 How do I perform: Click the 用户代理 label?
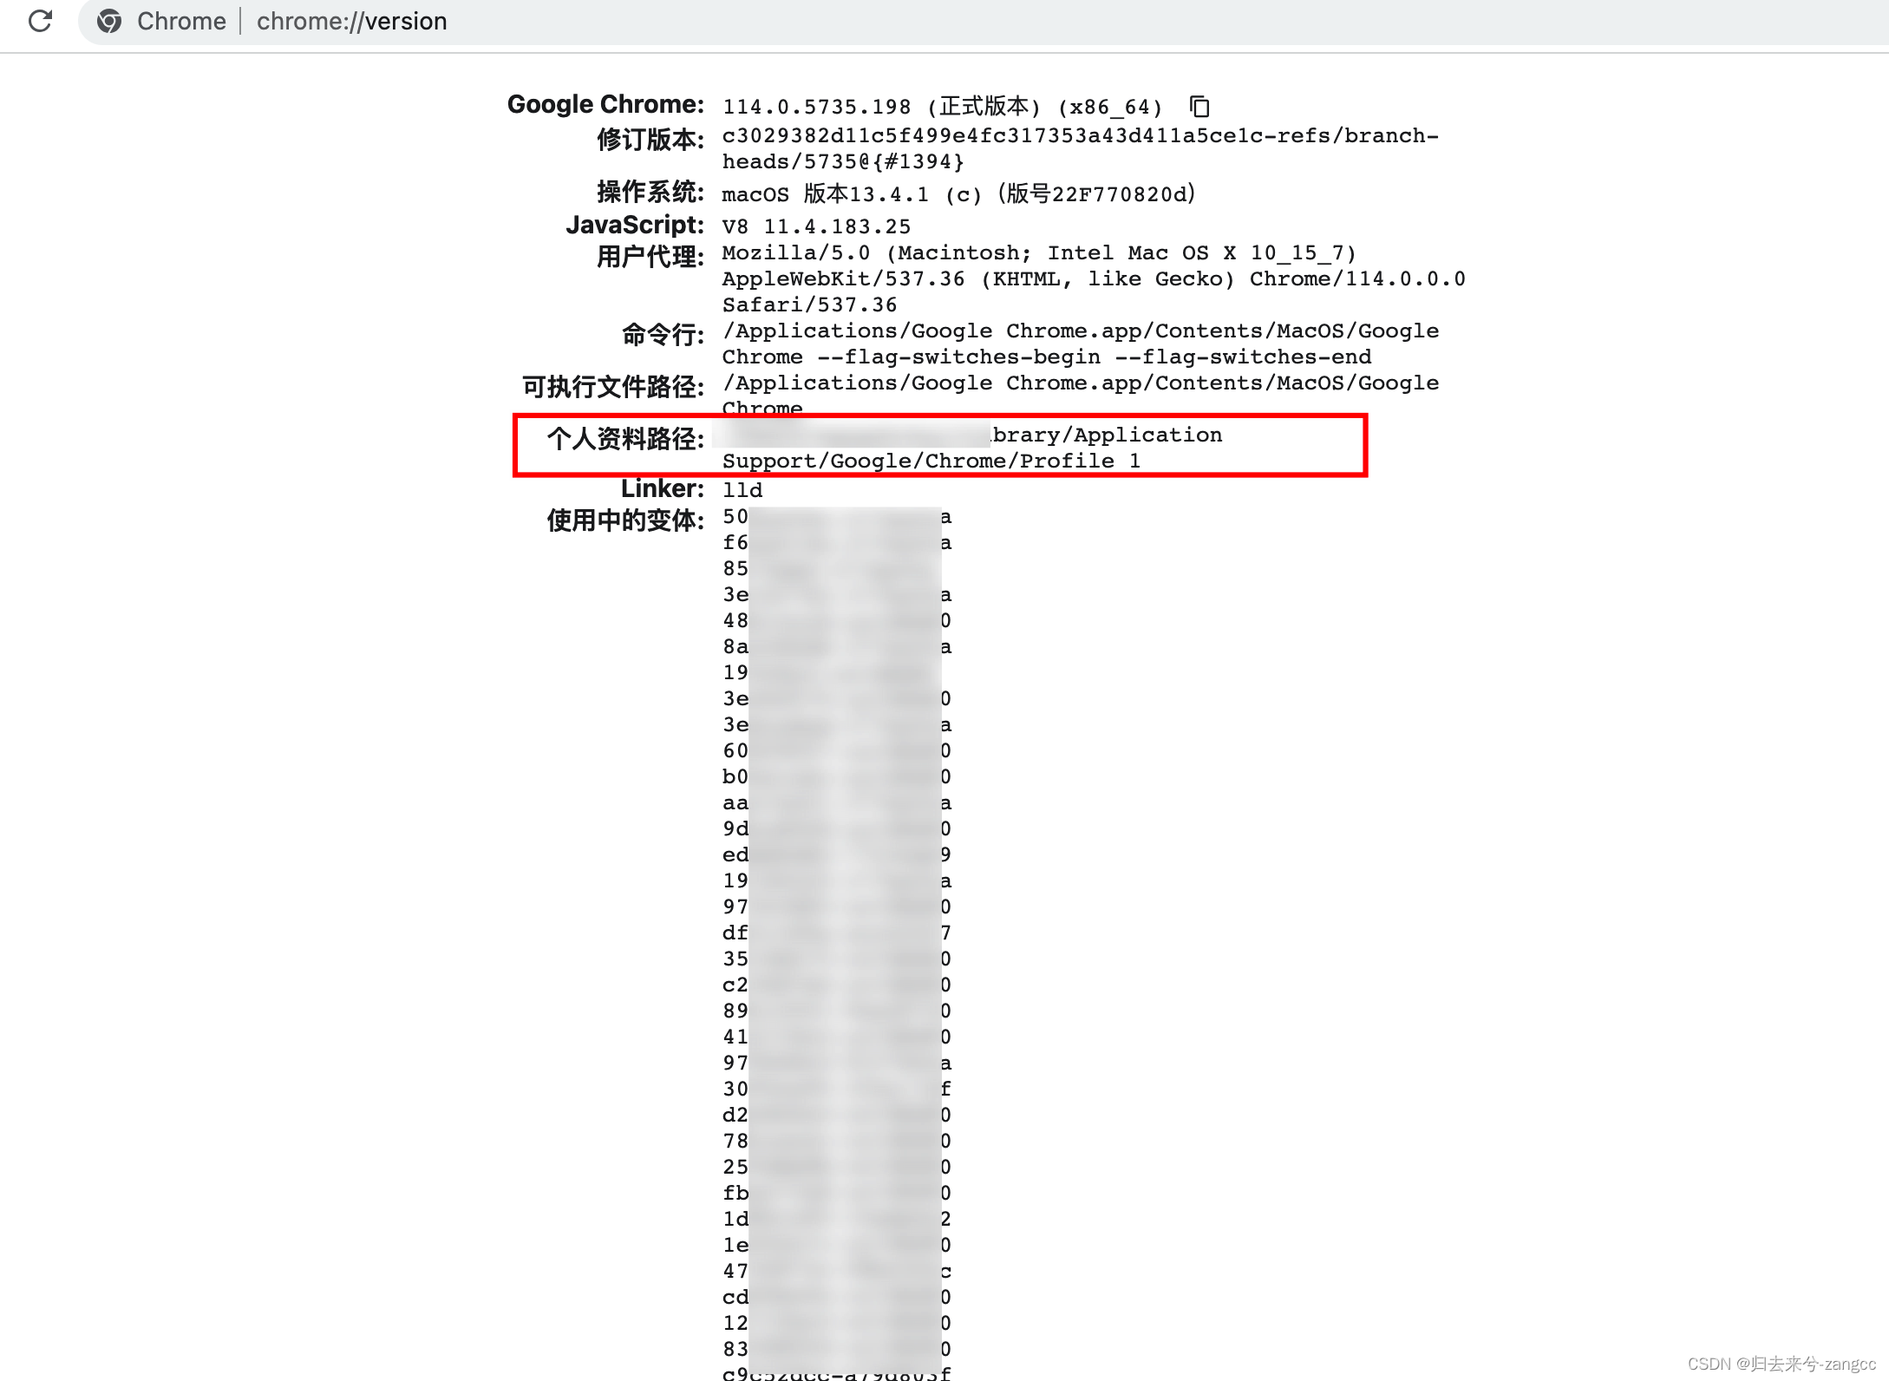[650, 257]
